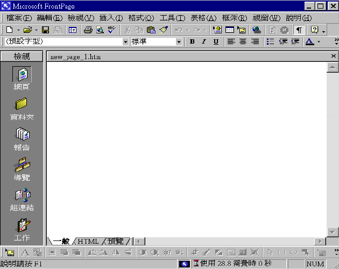Print the page using the printer icon
This screenshot has width=339, height=269.
click(x=88, y=30)
